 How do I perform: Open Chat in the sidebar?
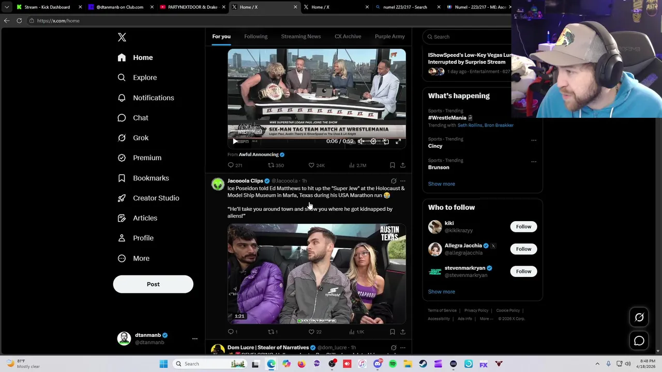133,118
